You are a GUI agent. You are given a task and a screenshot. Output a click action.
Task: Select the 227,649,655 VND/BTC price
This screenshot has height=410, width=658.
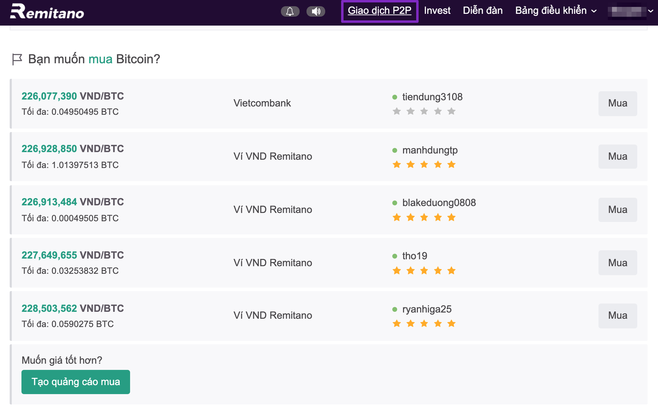click(73, 255)
